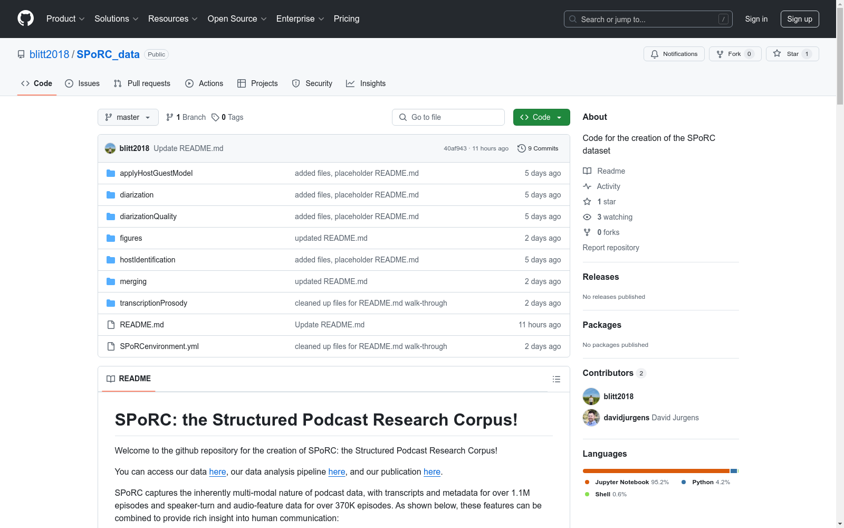Click the Go to file search field
This screenshot has width=844, height=528.
click(x=448, y=117)
